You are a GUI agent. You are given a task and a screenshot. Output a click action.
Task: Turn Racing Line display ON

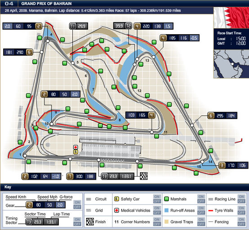coord(241,197)
